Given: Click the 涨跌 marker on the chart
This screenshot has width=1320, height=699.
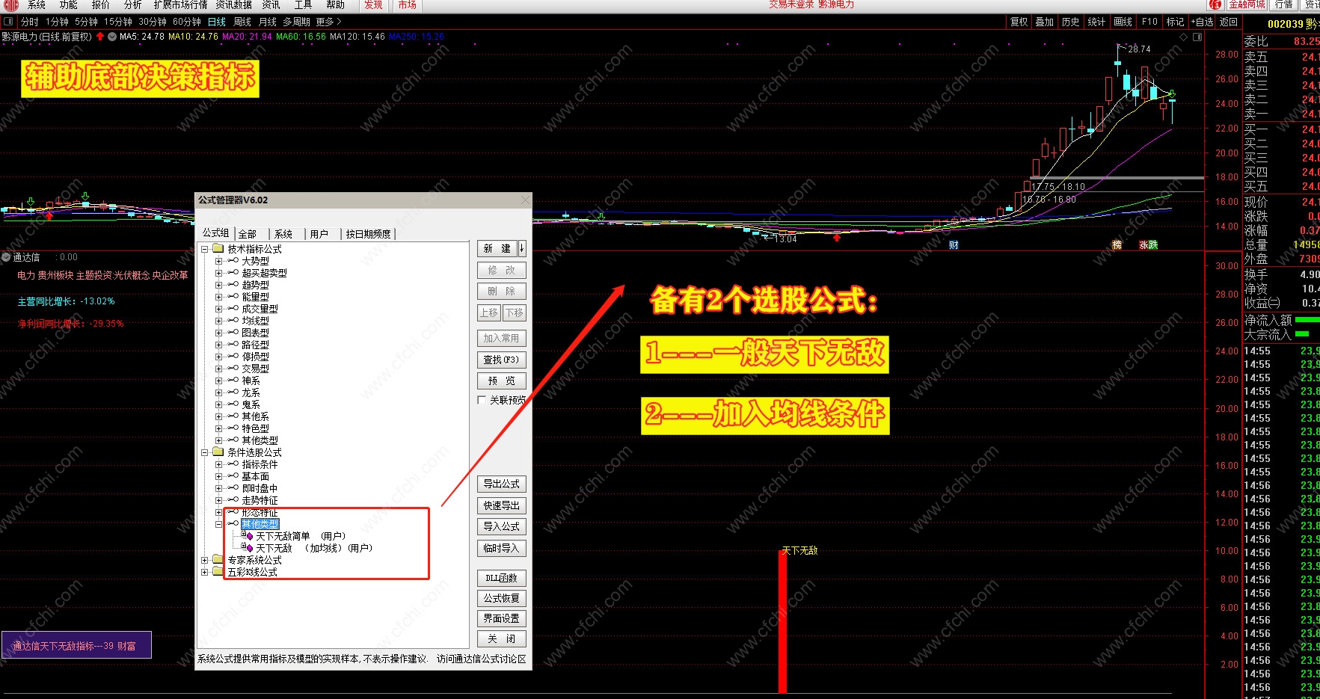Looking at the screenshot, I should (1148, 244).
